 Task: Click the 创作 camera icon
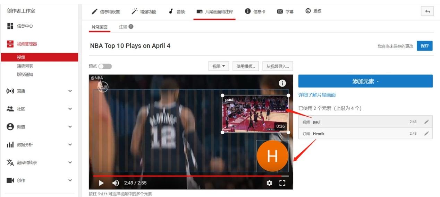point(10,180)
